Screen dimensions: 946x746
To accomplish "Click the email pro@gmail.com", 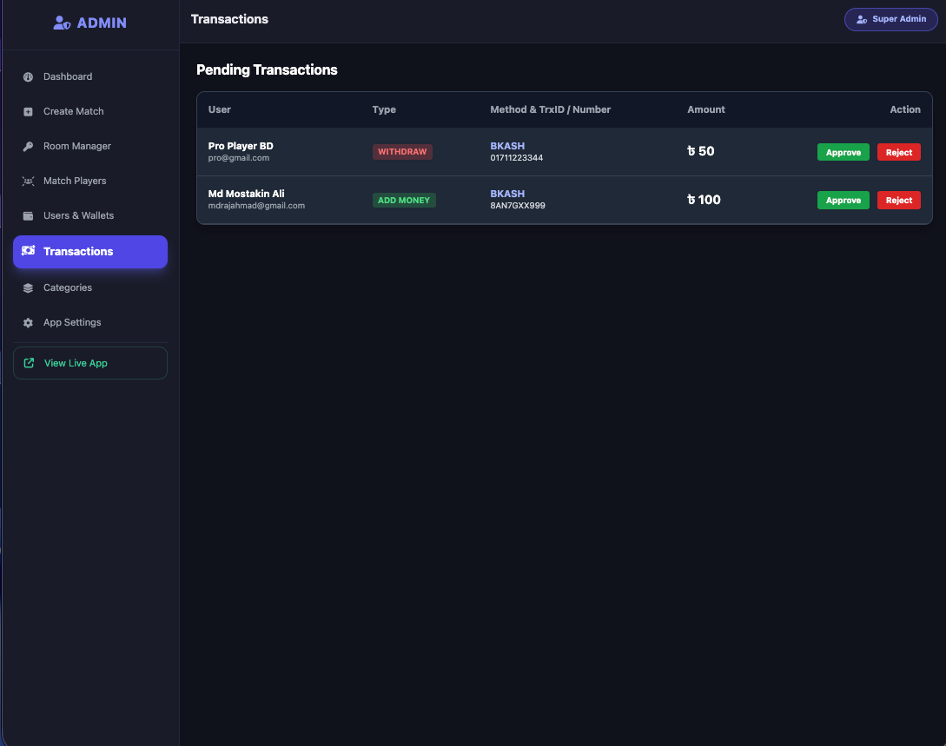I will tap(238, 158).
